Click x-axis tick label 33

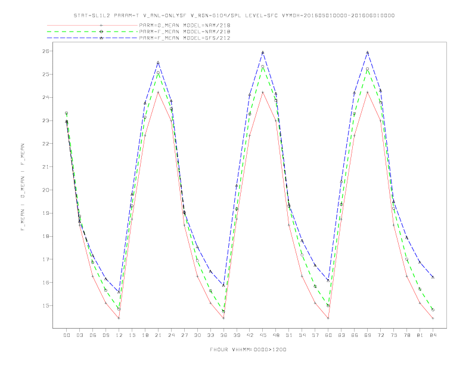(x=210, y=335)
